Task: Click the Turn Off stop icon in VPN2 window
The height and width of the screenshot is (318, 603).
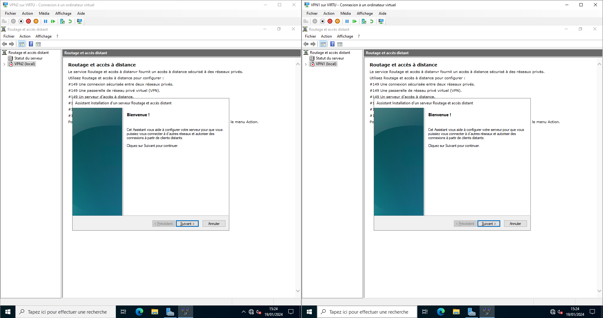Action: tap(21, 21)
